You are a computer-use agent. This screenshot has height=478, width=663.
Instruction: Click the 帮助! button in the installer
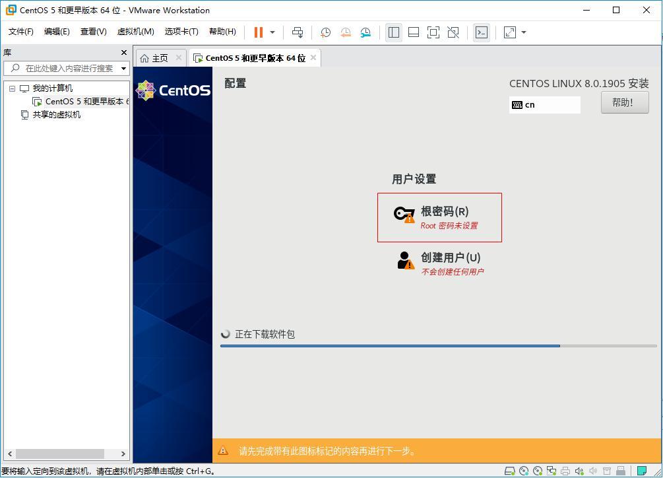tap(623, 102)
